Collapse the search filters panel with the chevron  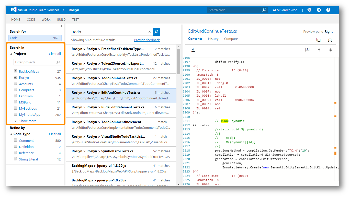[x=61, y=26]
